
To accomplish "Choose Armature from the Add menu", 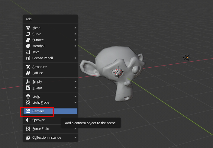I will pos(50,67).
